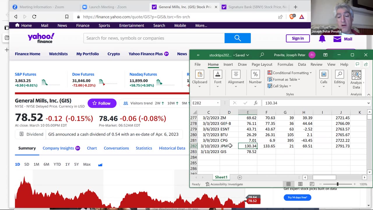This screenshot has height=210, width=373.
Task: Click the share icon in address bar
Action: 280,17
